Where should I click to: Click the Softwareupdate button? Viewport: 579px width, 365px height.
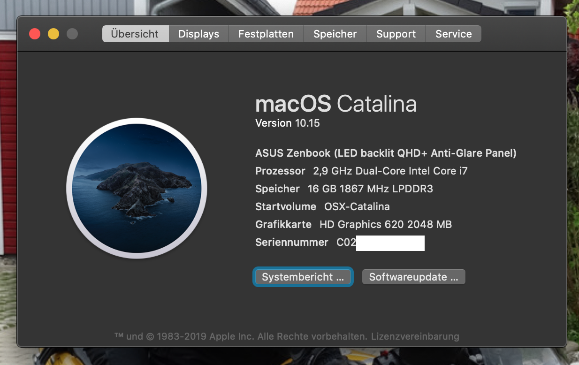[x=413, y=277]
